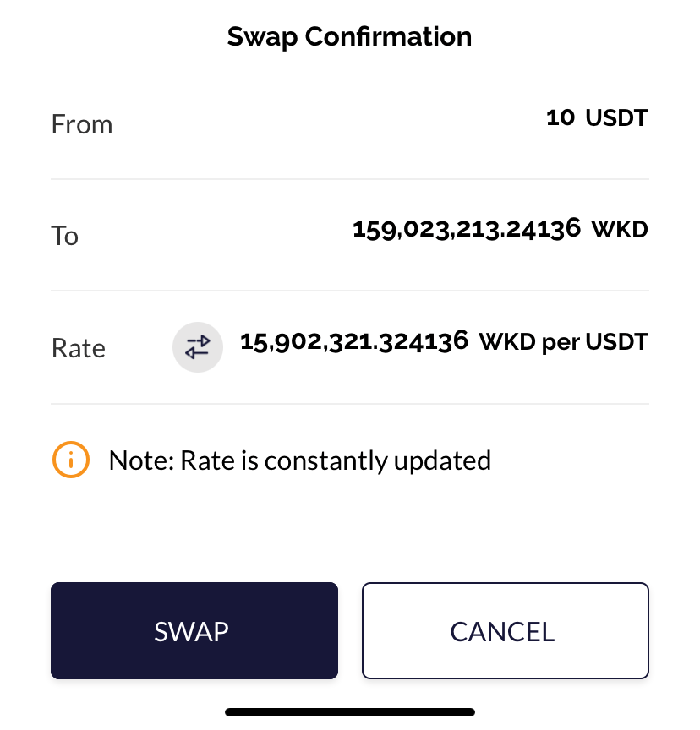
Task: Click the WKD currency in To row
Action: coord(620,229)
